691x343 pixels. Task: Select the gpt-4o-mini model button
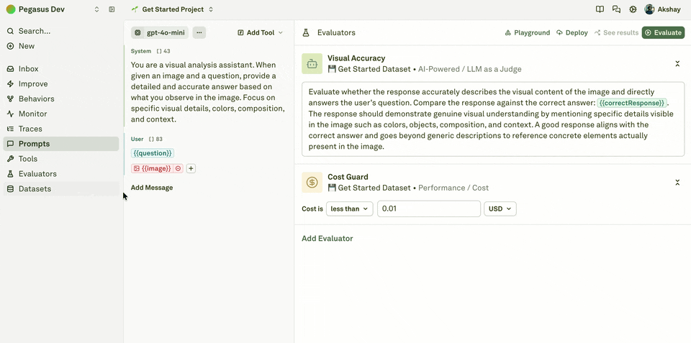click(160, 32)
